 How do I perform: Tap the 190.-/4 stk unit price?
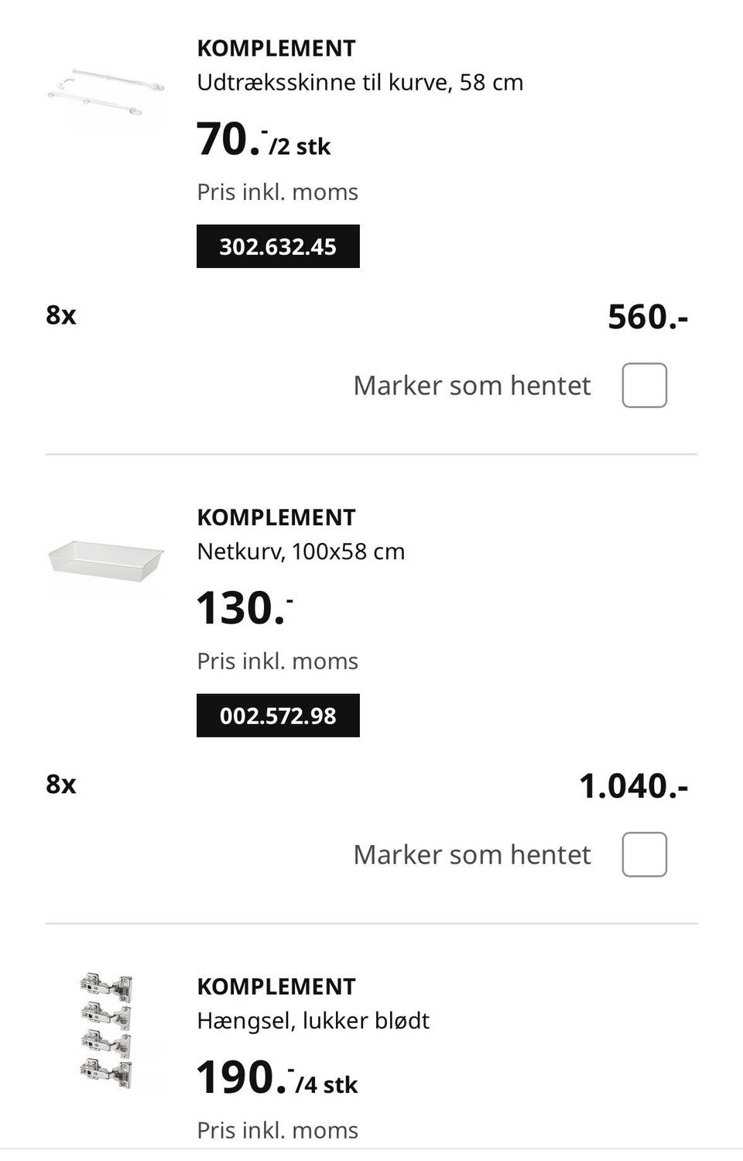tap(276, 1078)
